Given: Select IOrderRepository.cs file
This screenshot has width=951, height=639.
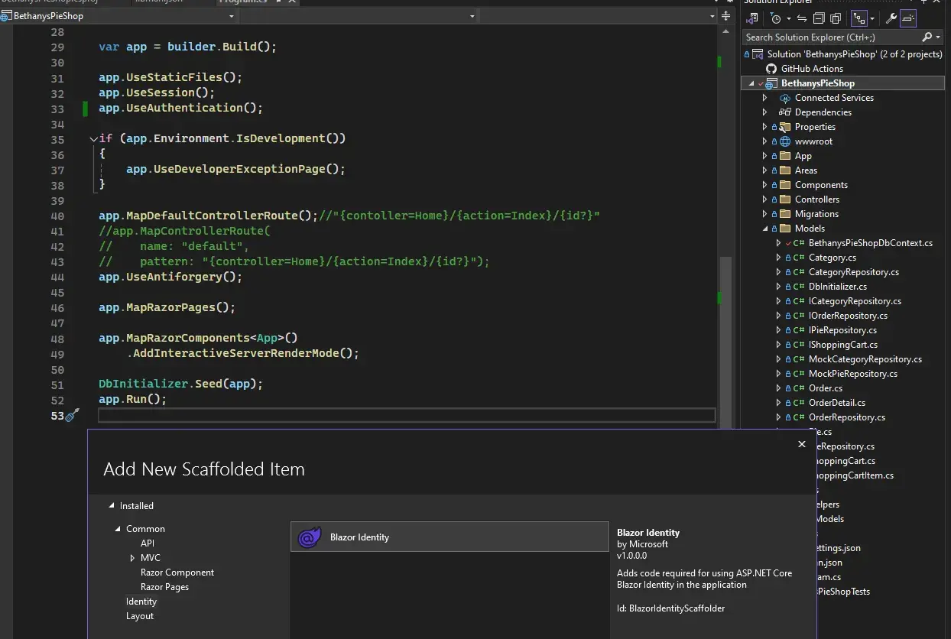Looking at the screenshot, I should pyautogui.click(x=848, y=316).
